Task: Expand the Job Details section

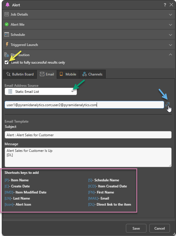Action: click(x=170, y=14)
